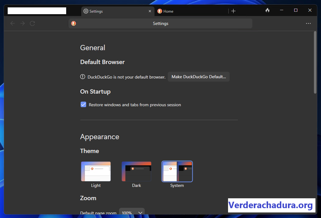The image size is (321, 218).
Task: Go back with the back arrow
Action: [x=13, y=23]
